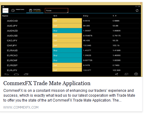Select the teal Buy cell for AUDNZD

coord(67,31)
